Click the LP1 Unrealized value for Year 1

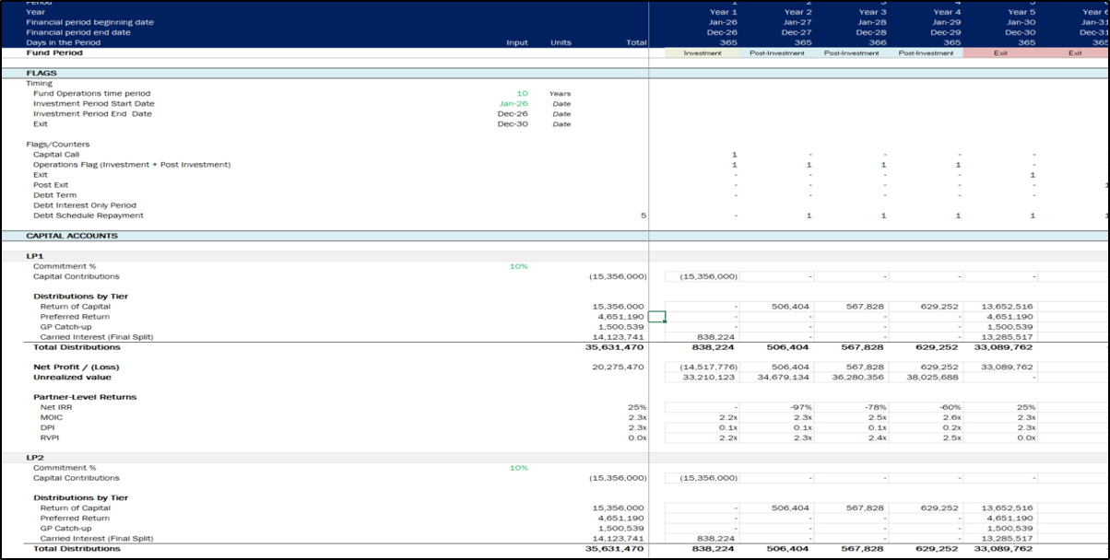point(708,378)
